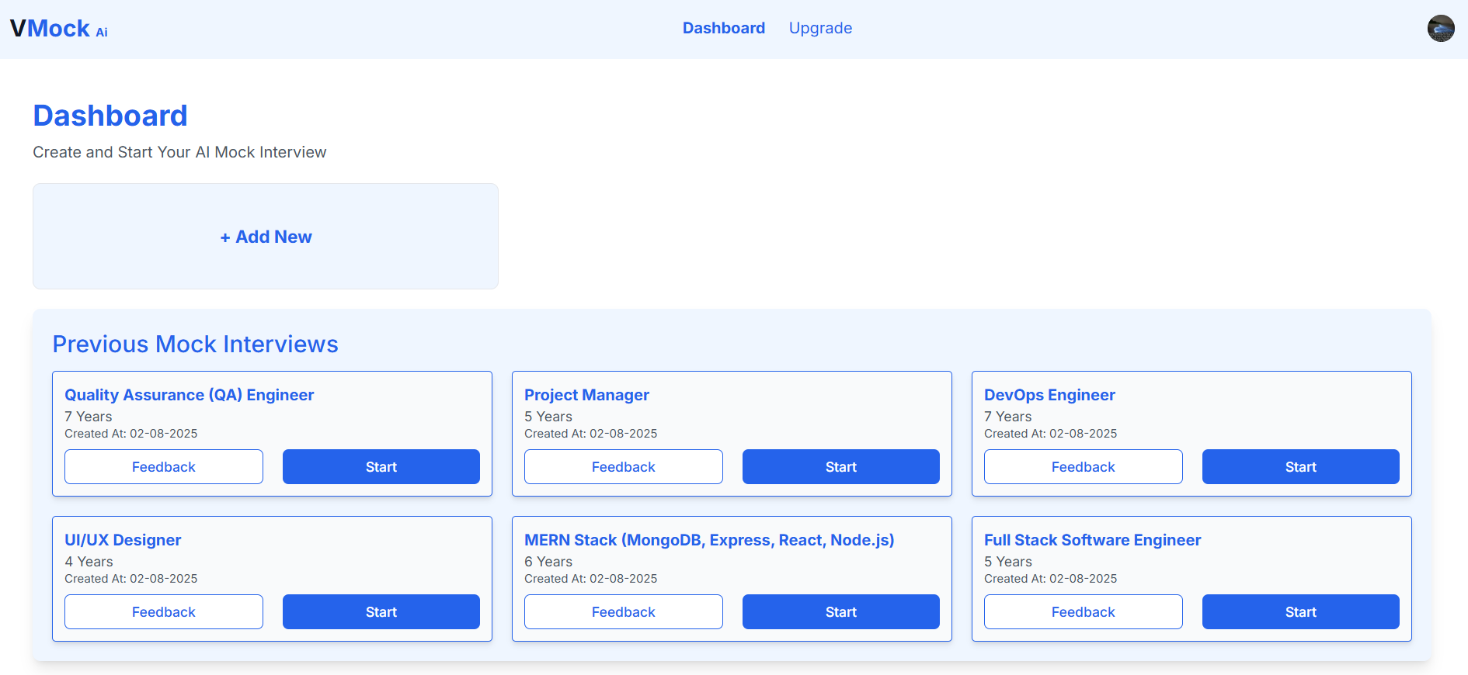The height and width of the screenshot is (675, 1468).
Task: Start the MERN Stack interview
Action: (x=840, y=612)
